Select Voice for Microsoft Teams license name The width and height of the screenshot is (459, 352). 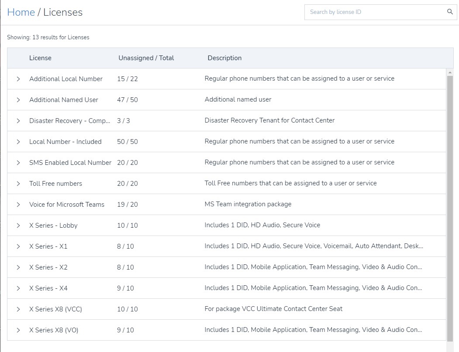67,205
